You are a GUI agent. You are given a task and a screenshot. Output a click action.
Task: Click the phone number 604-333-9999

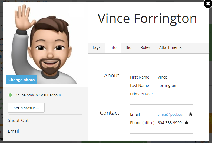(x=170, y=123)
